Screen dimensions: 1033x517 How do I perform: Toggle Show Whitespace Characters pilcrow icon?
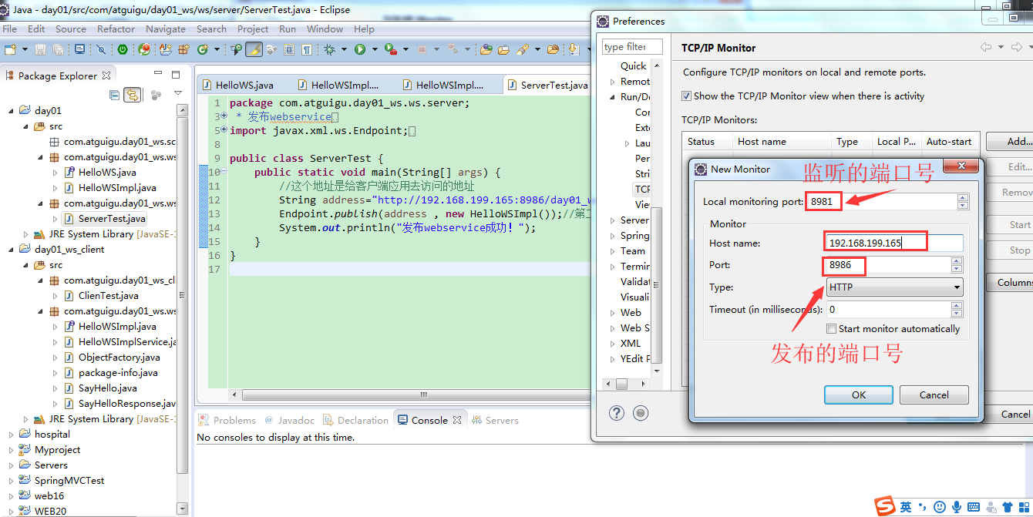pyautogui.click(x=307, y=49)
